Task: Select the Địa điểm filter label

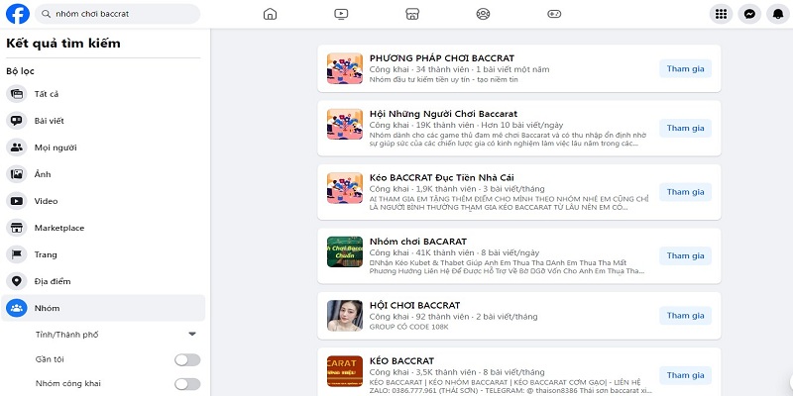Action: (53, 281)
